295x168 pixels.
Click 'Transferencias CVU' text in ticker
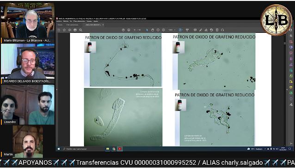104,162
